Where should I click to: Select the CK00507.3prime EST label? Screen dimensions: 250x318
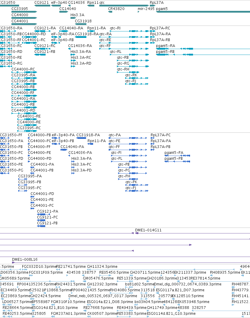(x=102, y=314)
